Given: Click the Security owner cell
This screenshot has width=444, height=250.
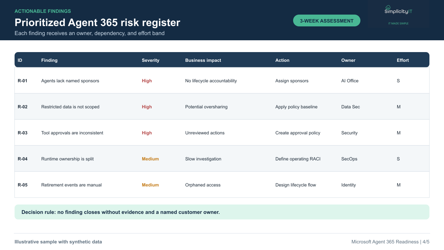Looking at the screenshot, I should pos(349,133).
